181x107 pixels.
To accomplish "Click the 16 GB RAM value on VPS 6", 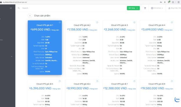I will click(84, 99).
